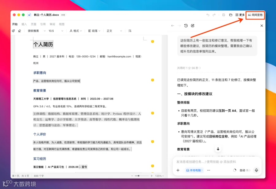Viewport: 276px width, 189px height.
Task: Click the 更多 button in title bar
Action: (x=240, y=15)
